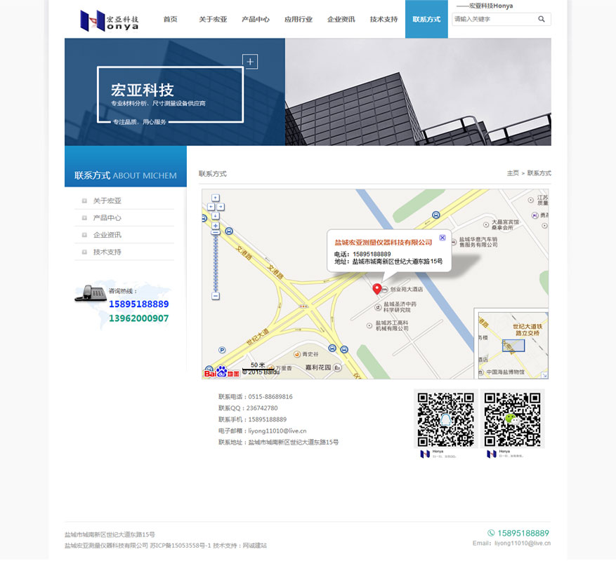Click the search magnifier icon
616x561 pixels.
(542, 19)
